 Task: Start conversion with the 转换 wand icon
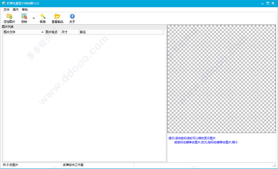coord(43,16)
